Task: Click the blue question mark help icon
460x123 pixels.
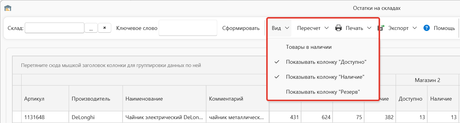Action: [x=427, y=28]
